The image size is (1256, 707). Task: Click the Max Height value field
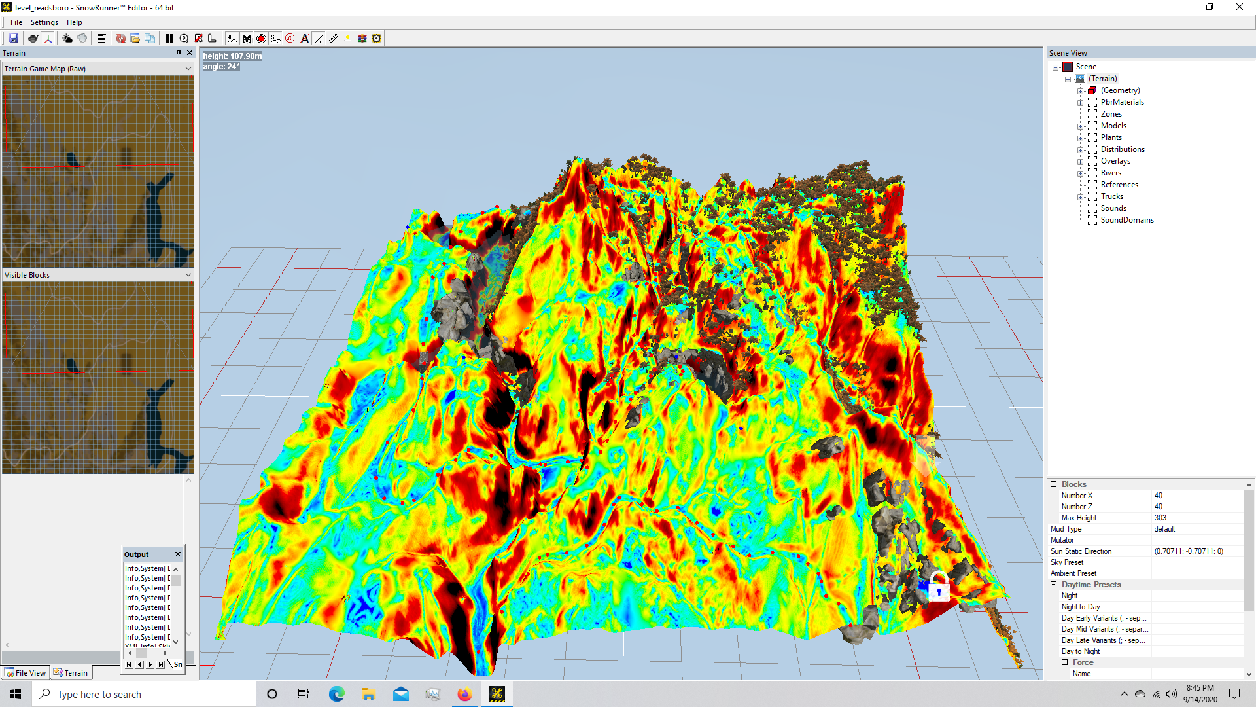point(1198,518)
